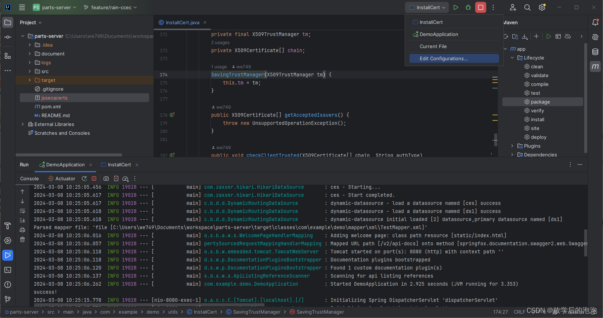Screen dimensions: 603x318
Task: Open the Services tool window
Action: [x=8, y=241]
